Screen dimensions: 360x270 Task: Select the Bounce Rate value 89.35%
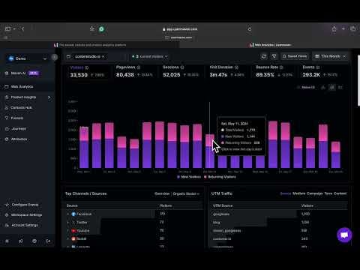point(265,75)
